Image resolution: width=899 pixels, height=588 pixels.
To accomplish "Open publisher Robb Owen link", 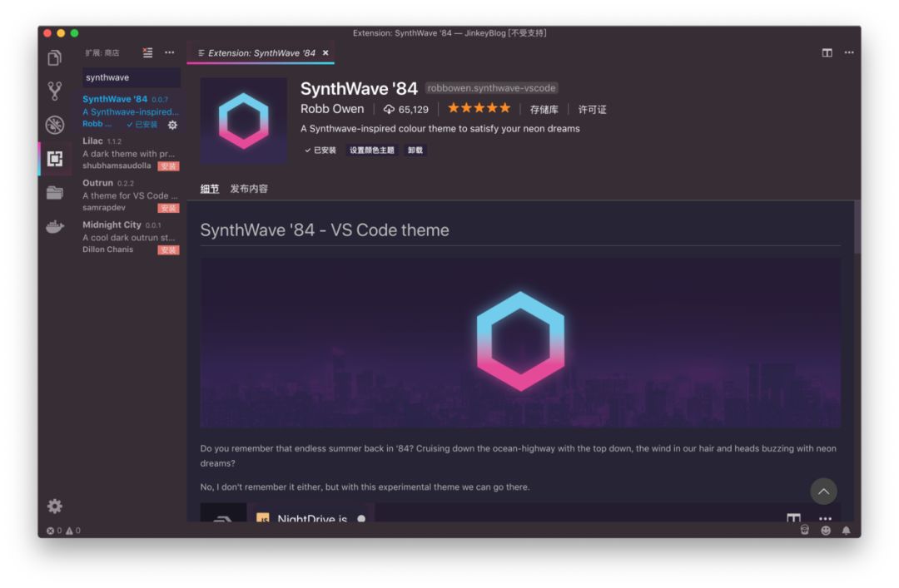I will tap(332, 109).
